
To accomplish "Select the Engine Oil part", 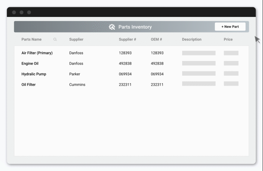I will point(30,64).
